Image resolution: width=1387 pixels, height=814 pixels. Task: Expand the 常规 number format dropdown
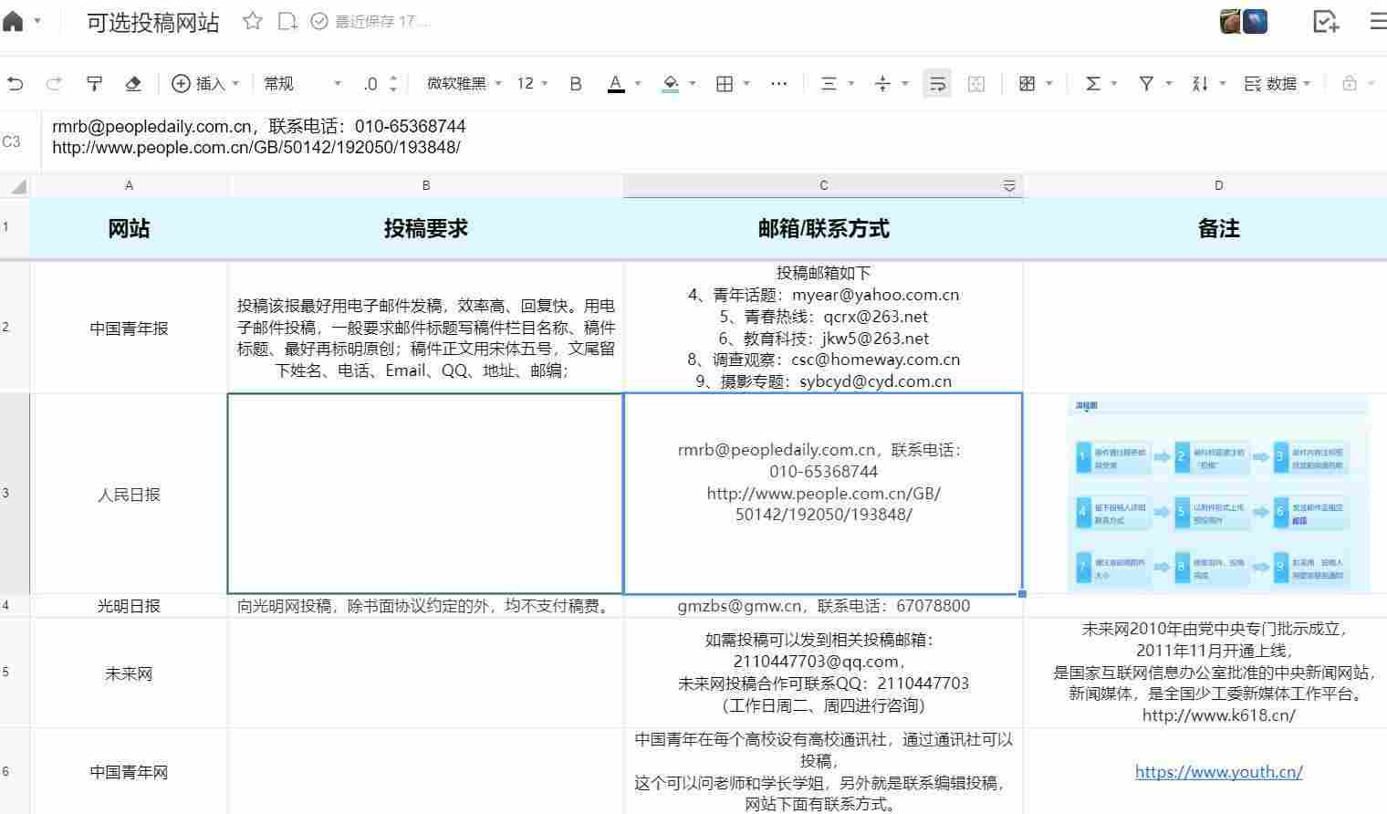point(302,84)
